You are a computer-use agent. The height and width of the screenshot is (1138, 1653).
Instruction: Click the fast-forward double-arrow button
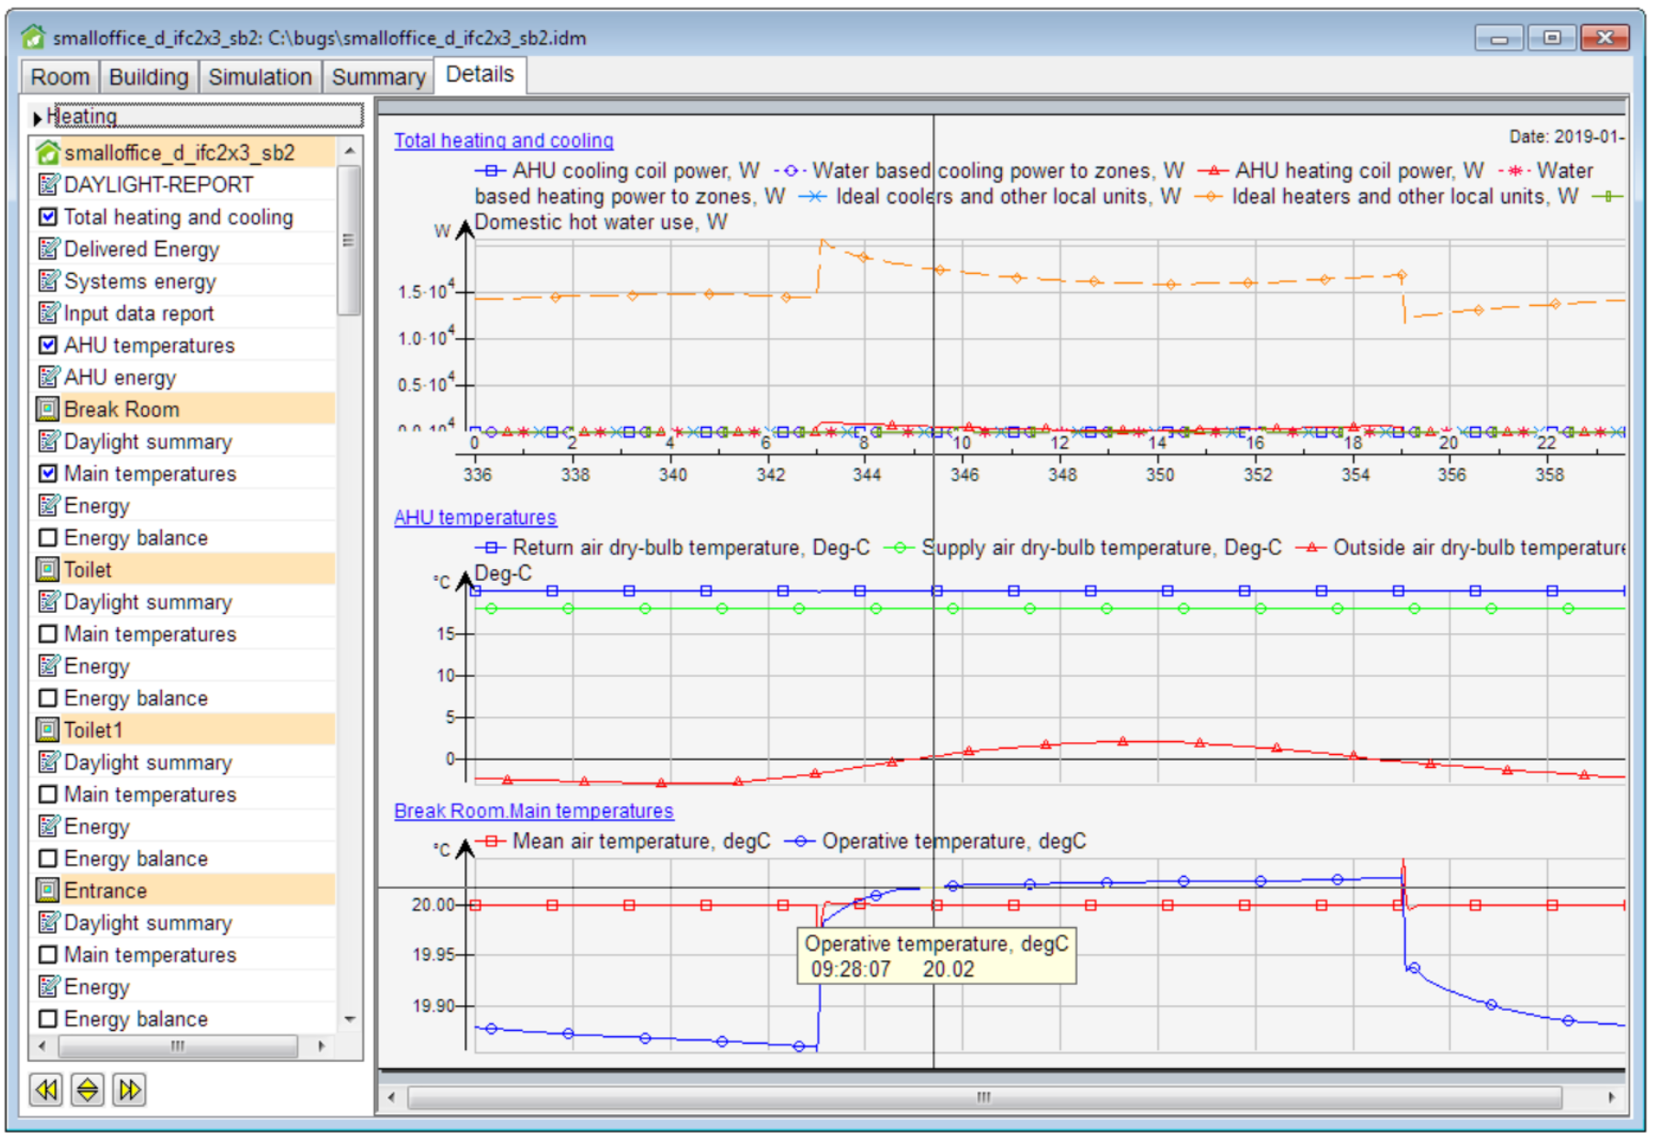tap(129, 1089)
